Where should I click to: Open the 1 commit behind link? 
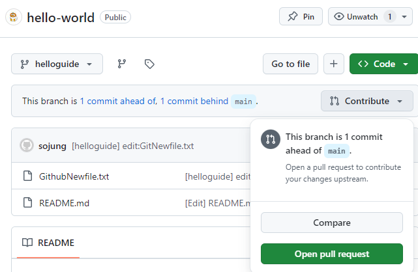pos(194,101)
